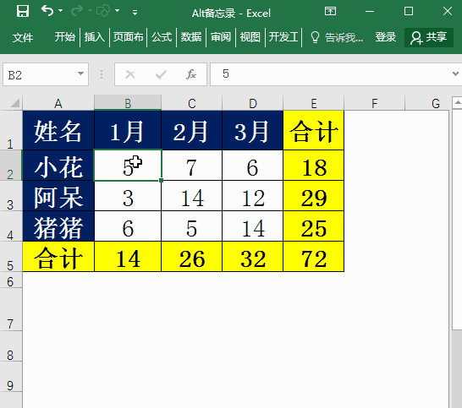Click the Enter checkmark icon in formula bar
This screenshot has width=462, height=408.
click(x=161, y=74)
